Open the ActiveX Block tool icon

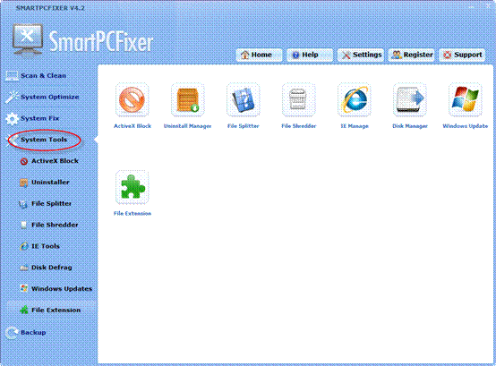(133, 100)
